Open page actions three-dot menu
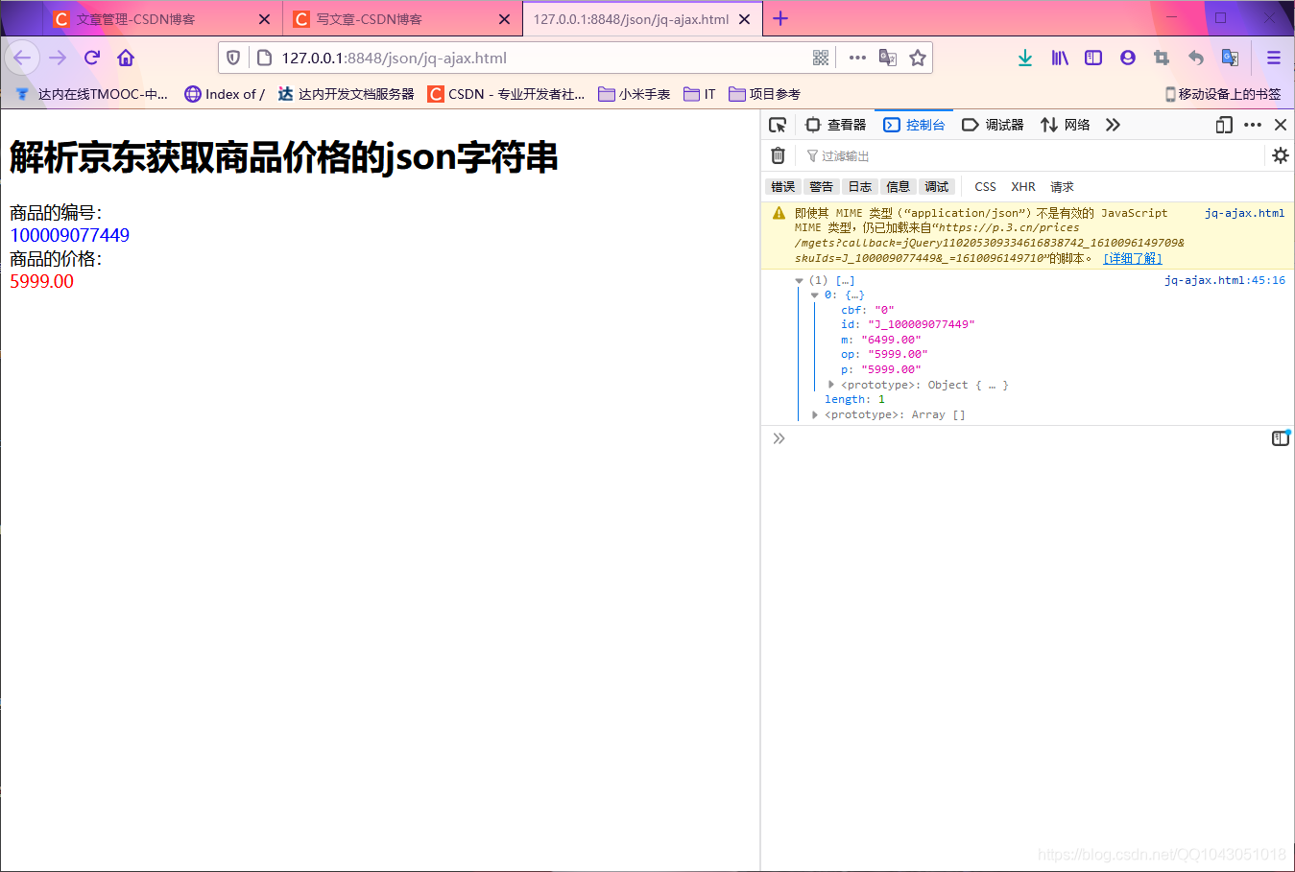 857,58
